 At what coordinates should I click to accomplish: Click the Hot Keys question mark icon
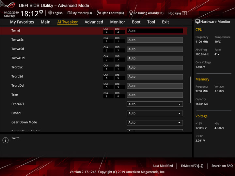[x=184, y=13]
